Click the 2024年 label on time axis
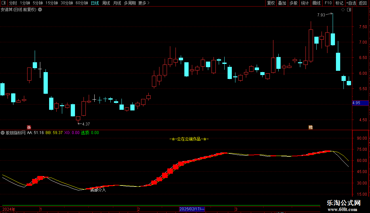The height and width of the screenshot is (213, 370). (9, 209)
